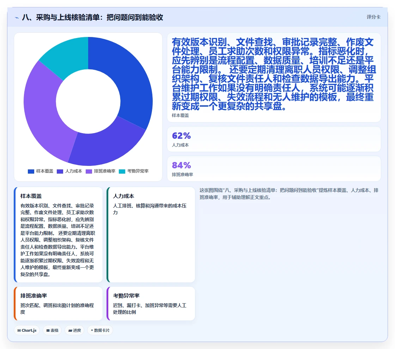The height and width of the screenshot is (349, 395).
Task: Toggle the 人力成本 legend swatch
Action: pos(60,172)
